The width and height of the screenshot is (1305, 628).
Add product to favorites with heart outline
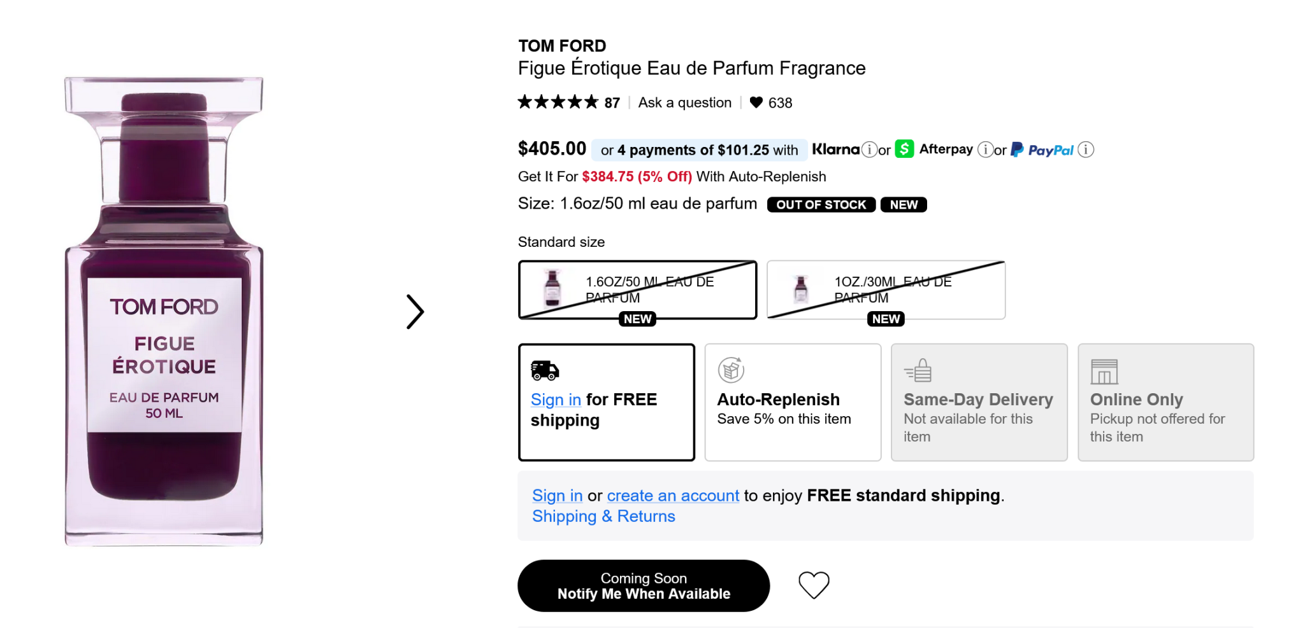[x=814, y=585]
